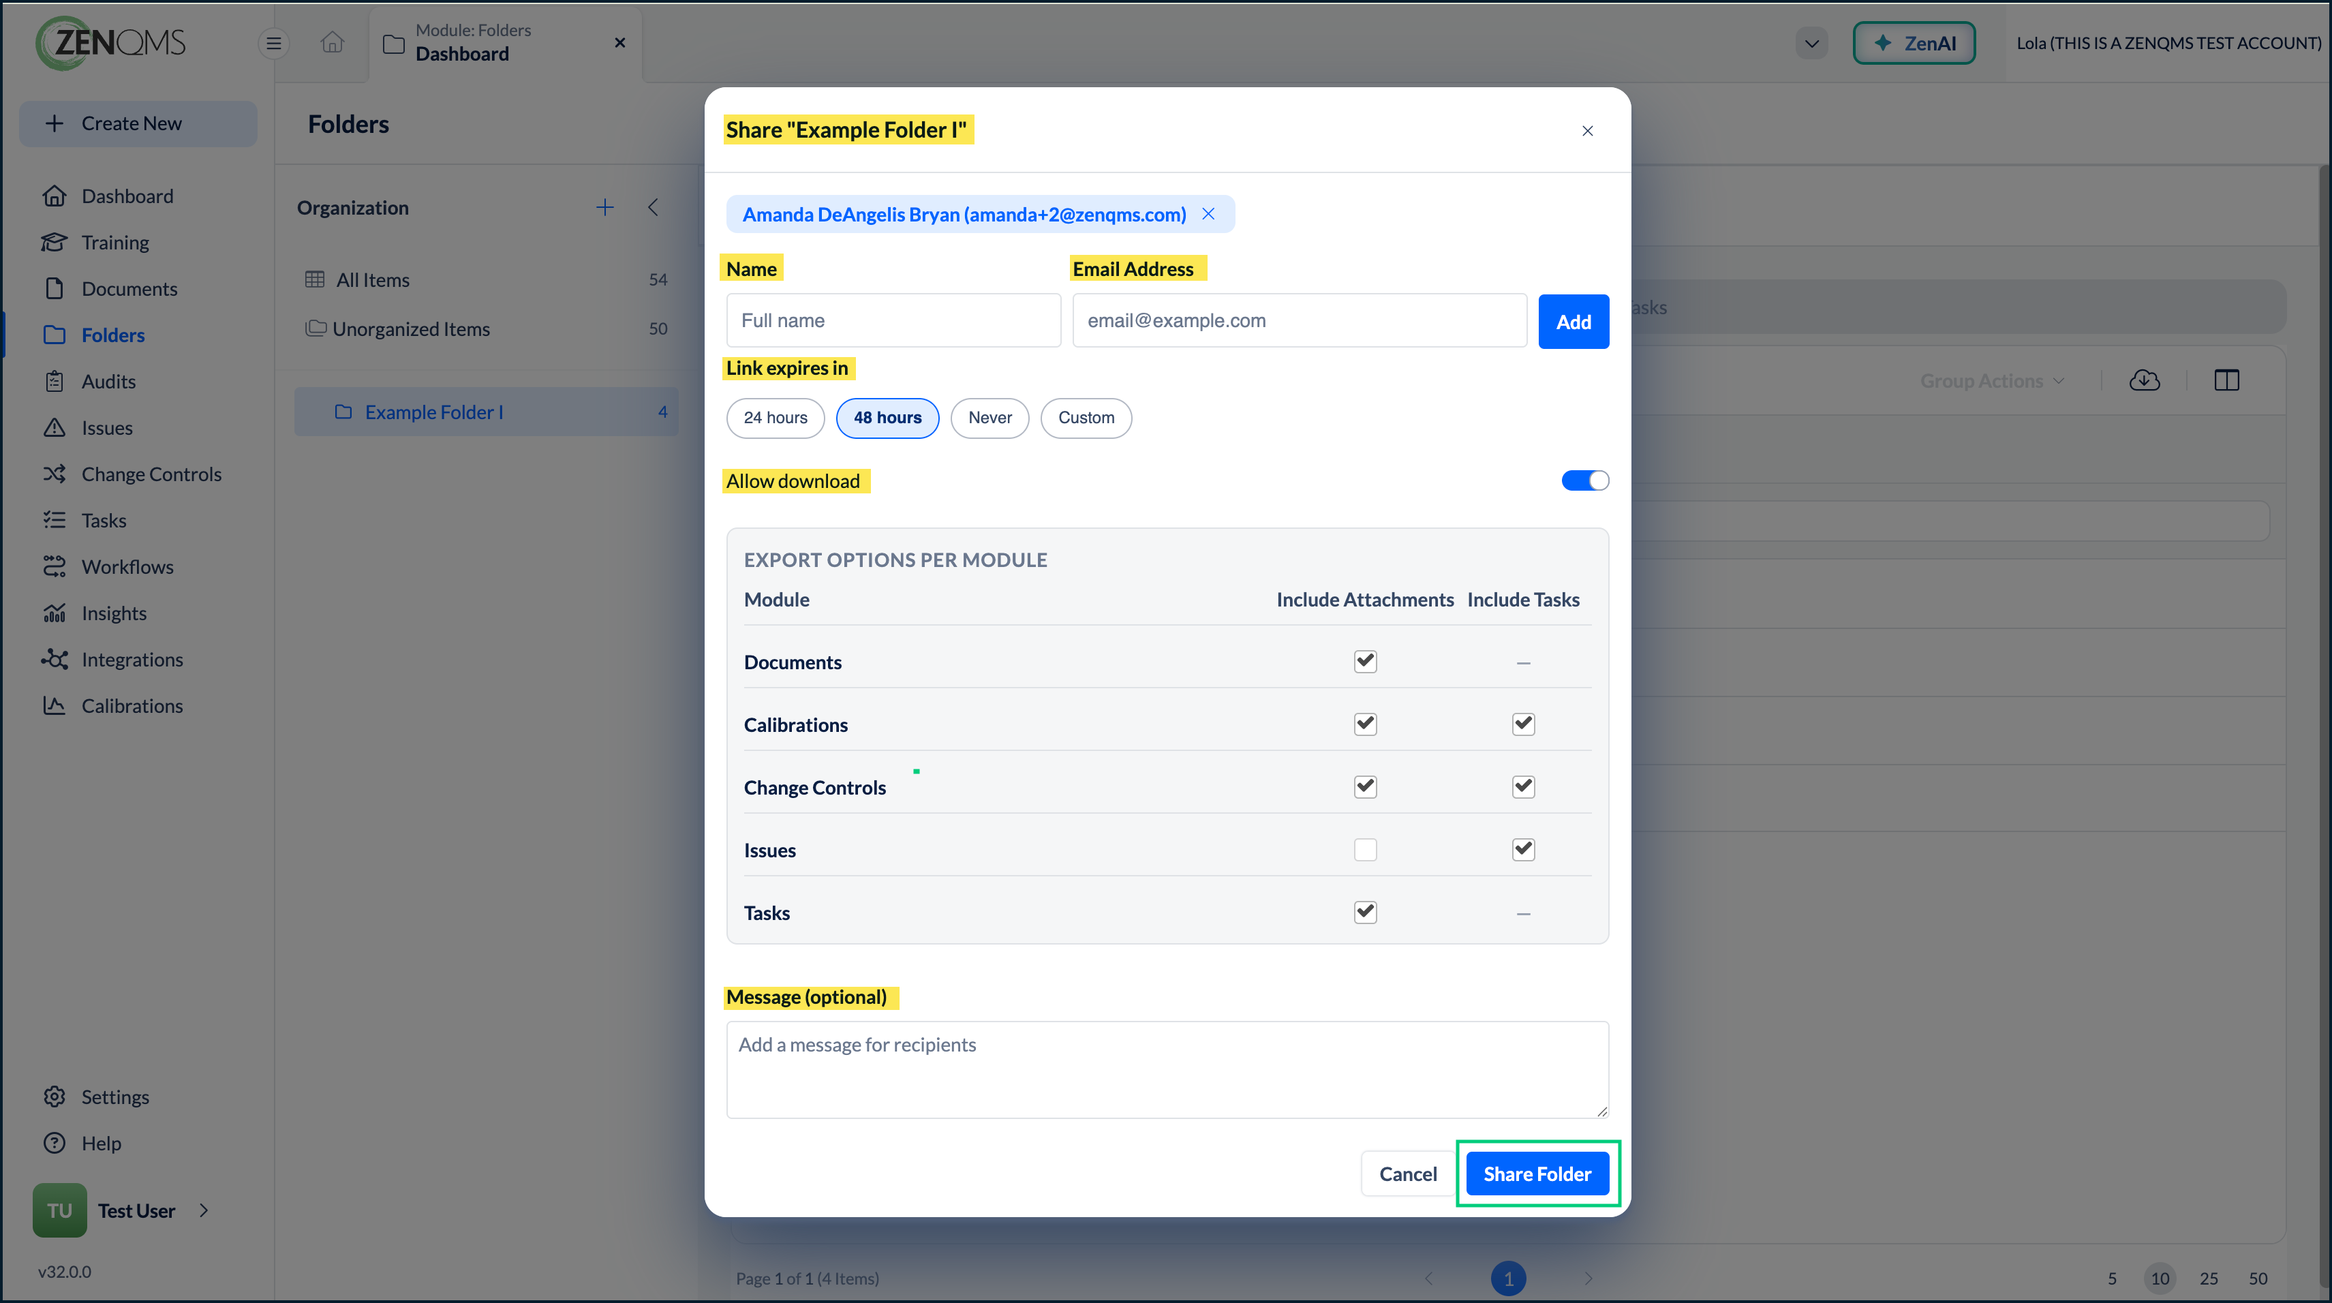The height and width of the screenshot is (1303, 2332).
Task: Close the Module: Folders Dashboard tab
Action: (620, 42)
